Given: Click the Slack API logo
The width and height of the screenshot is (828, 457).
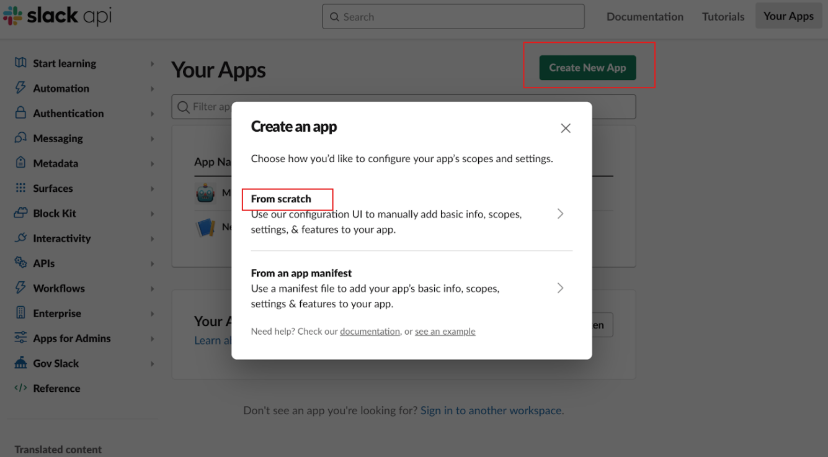Looking at the screenshot, I should (57, 16).
